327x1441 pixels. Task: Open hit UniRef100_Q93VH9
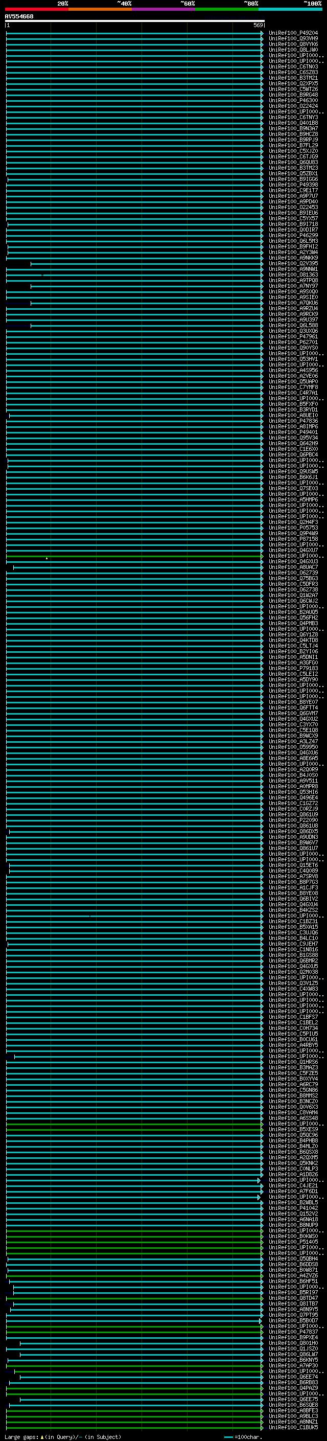(293, 39)
